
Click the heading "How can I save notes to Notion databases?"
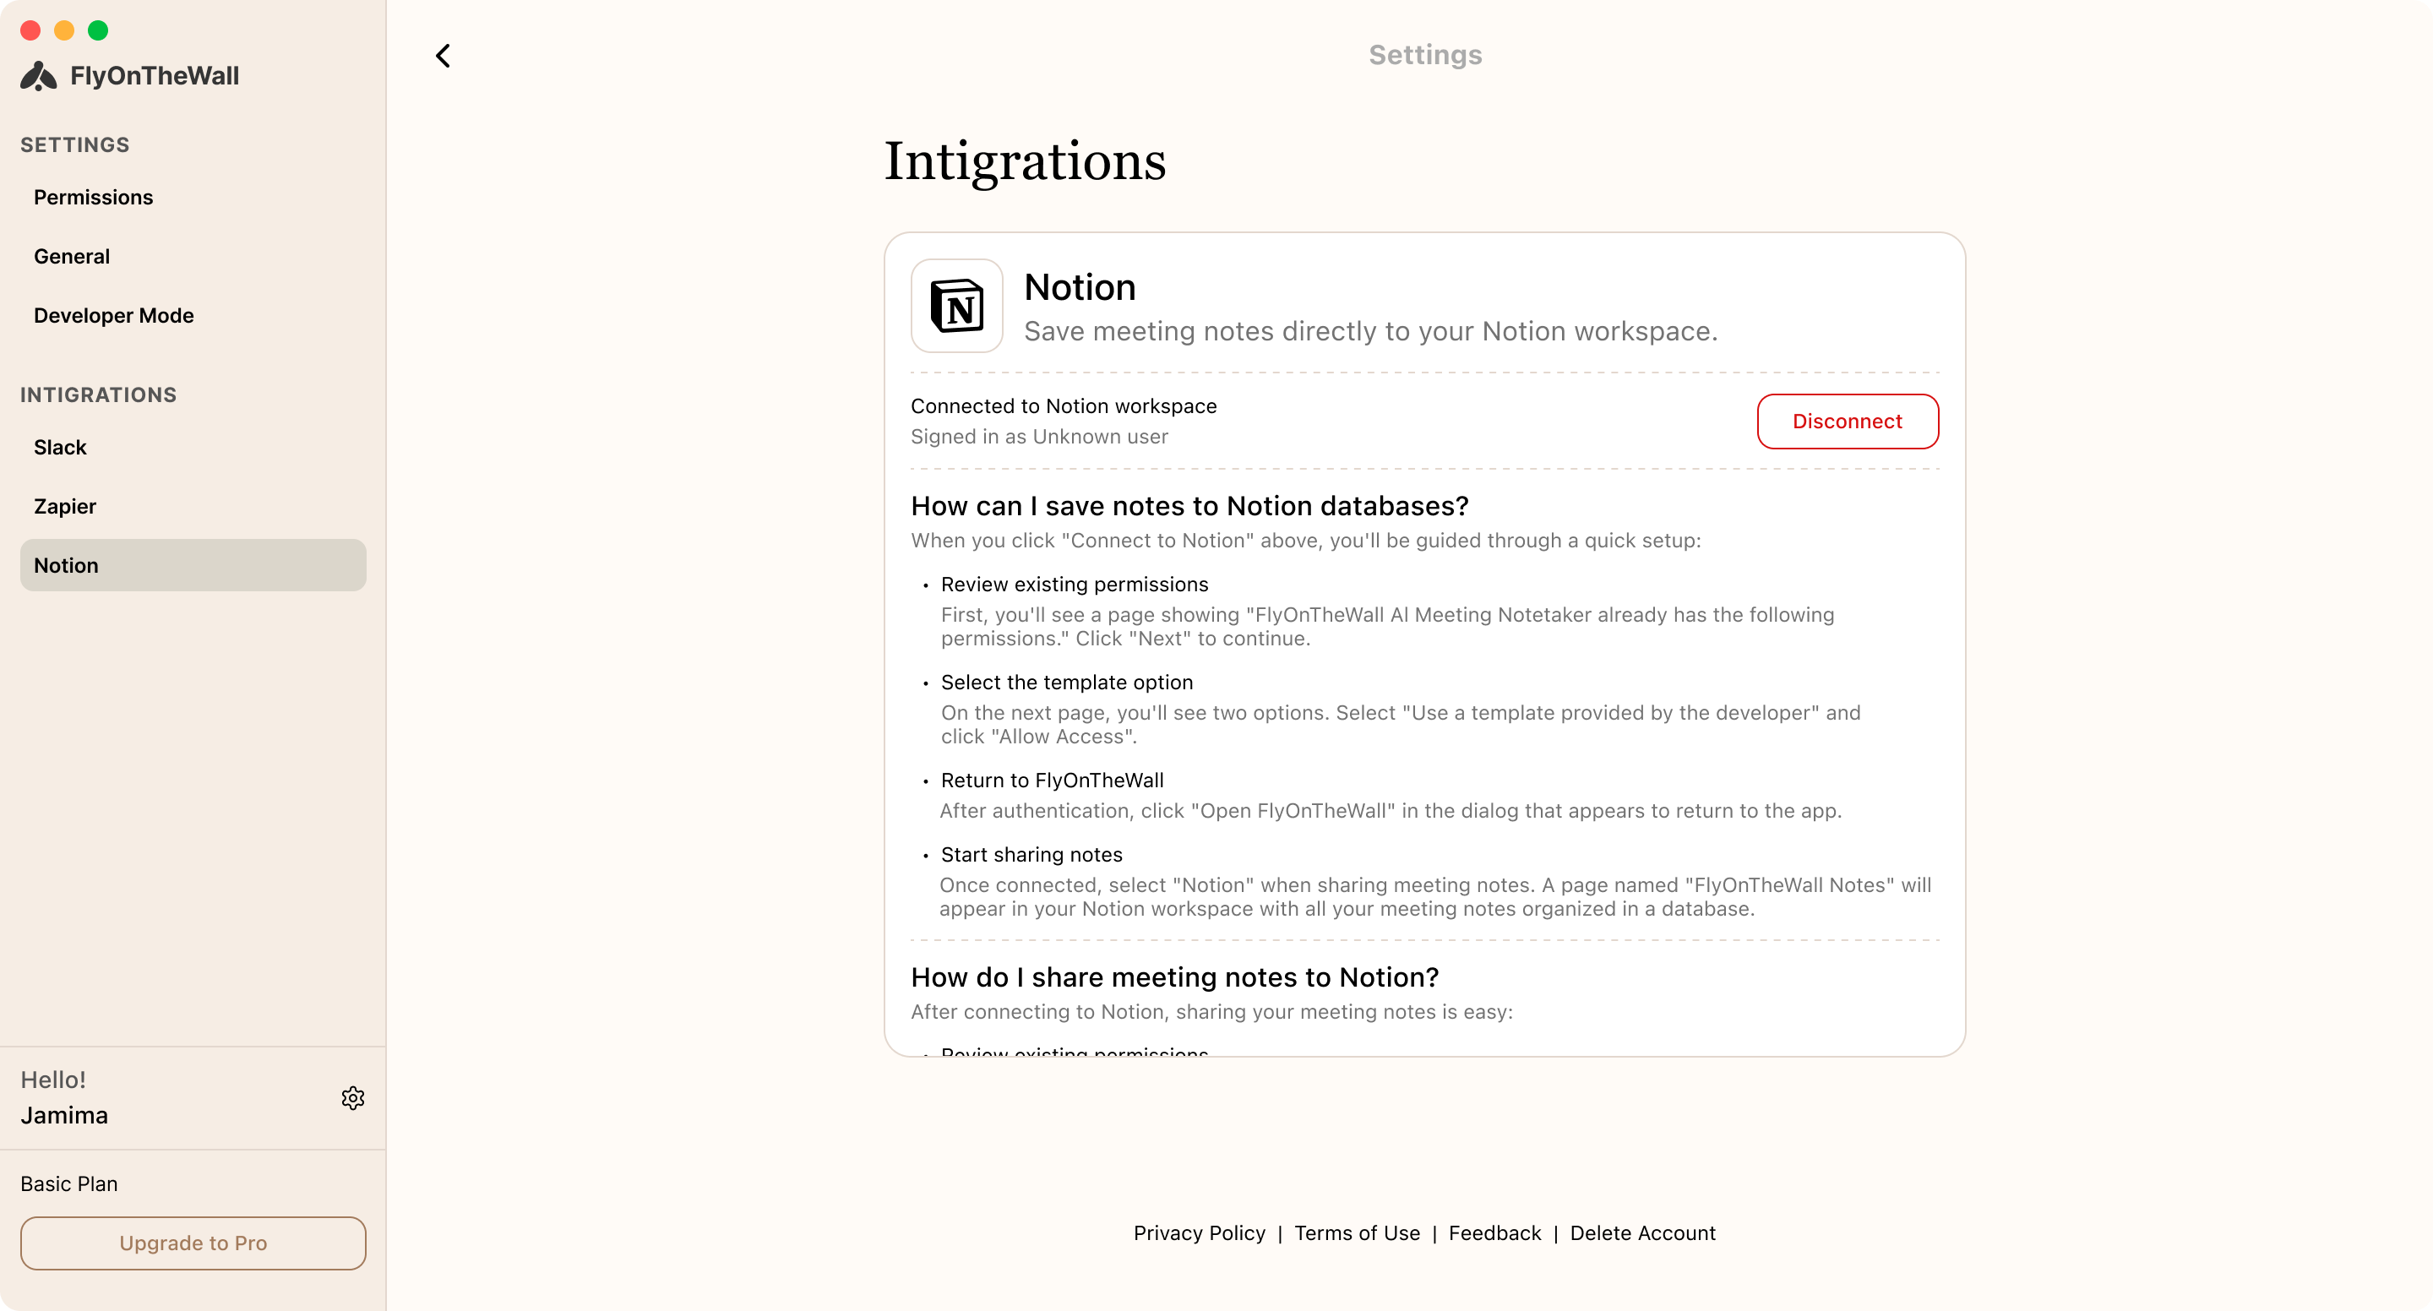pos(1189,506)
